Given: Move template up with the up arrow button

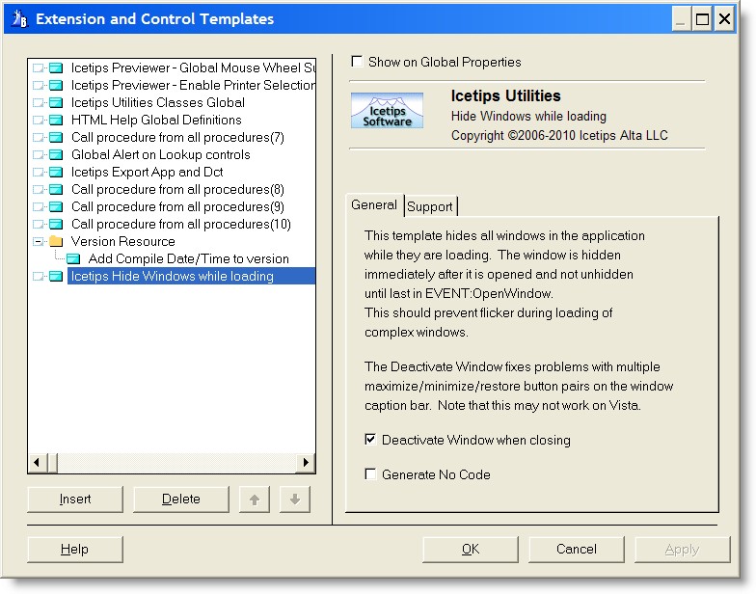Looking at the screenshot, I should [x=255, y=499].
